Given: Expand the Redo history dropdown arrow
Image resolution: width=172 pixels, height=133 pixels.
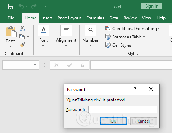Looking at the screenshot, I should 39,6.
